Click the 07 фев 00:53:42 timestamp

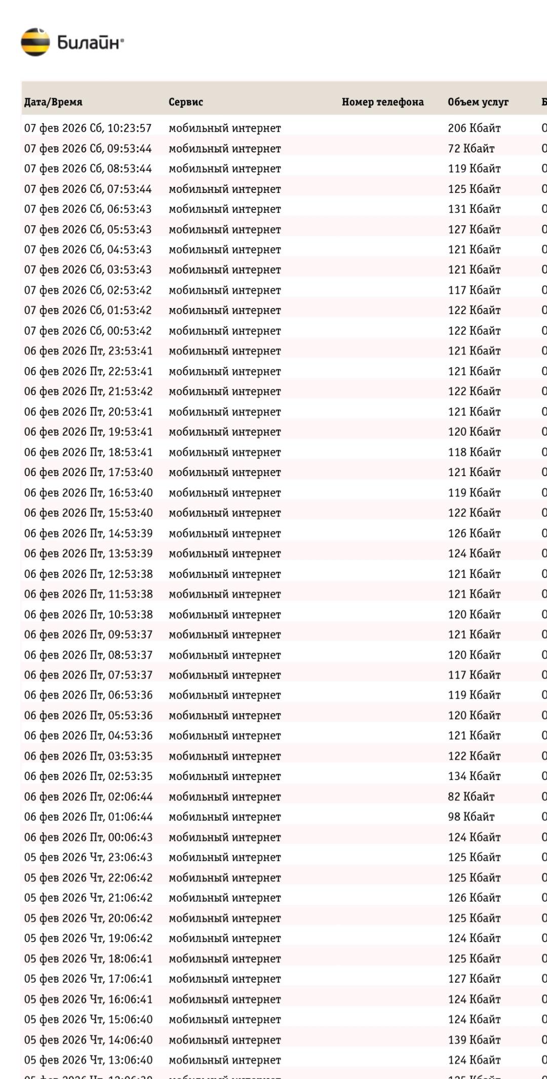pos(88,331)
